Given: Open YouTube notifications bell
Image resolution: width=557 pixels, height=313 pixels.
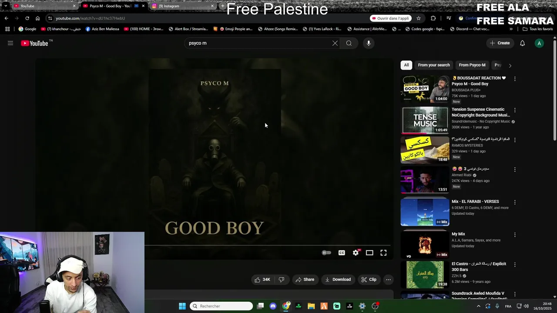Looking at the screenshot, I should click(523, 43).
